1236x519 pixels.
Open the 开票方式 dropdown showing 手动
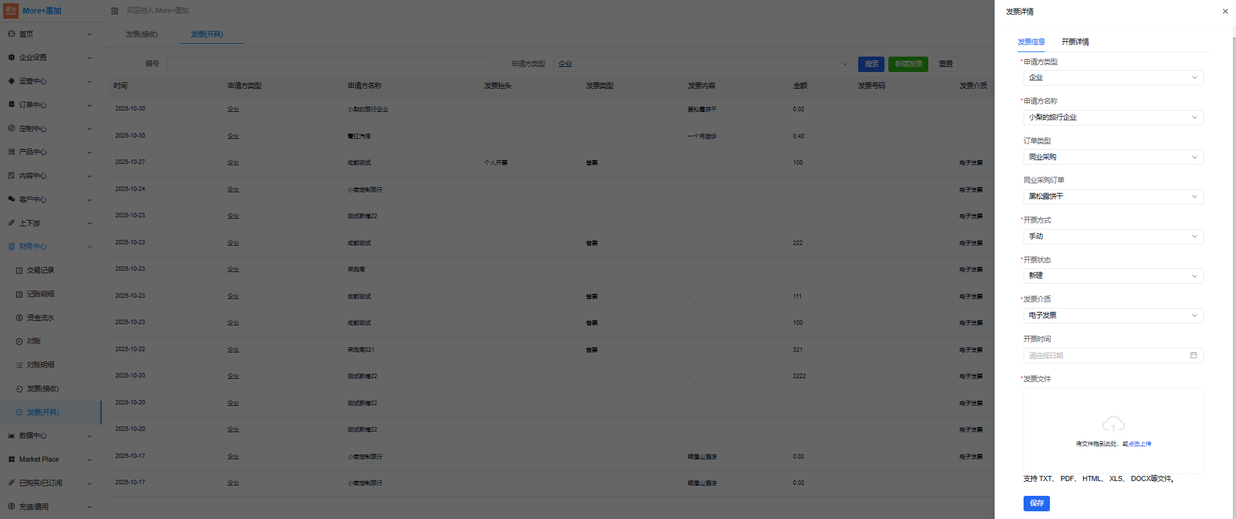point(1112,237)
